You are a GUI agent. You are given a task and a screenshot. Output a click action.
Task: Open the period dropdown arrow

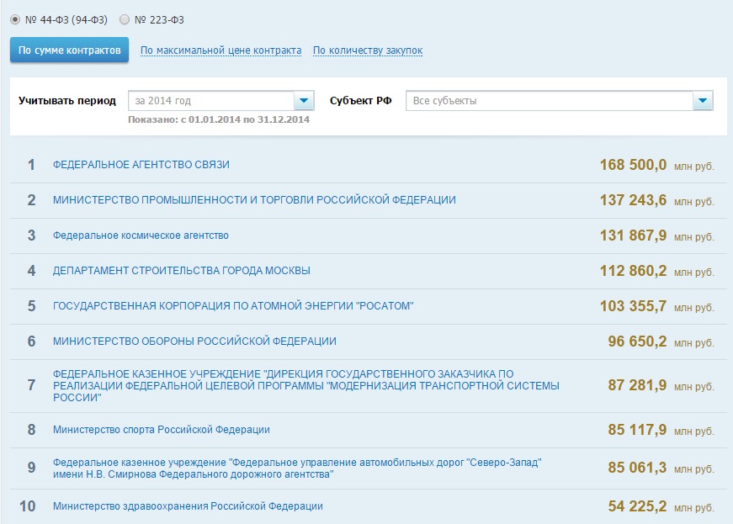tap(304, 100)
